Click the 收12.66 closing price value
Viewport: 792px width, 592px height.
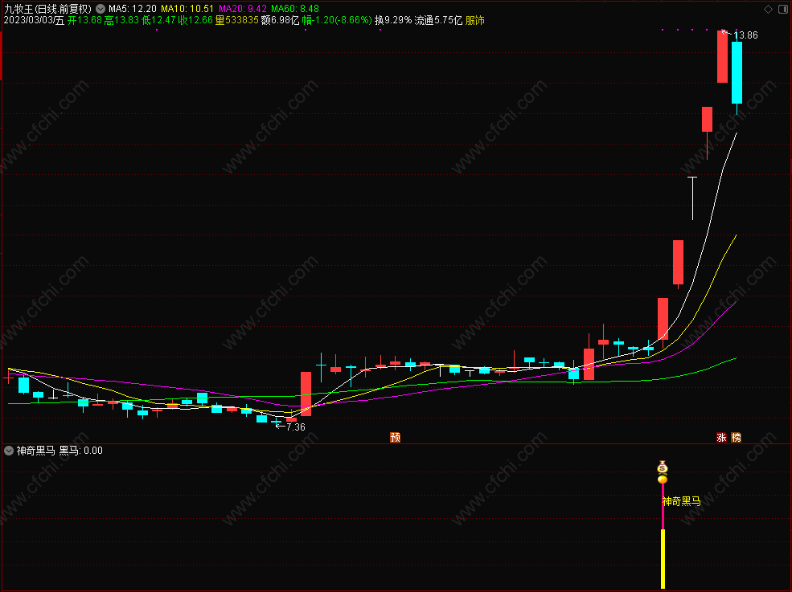pos(195,20)
